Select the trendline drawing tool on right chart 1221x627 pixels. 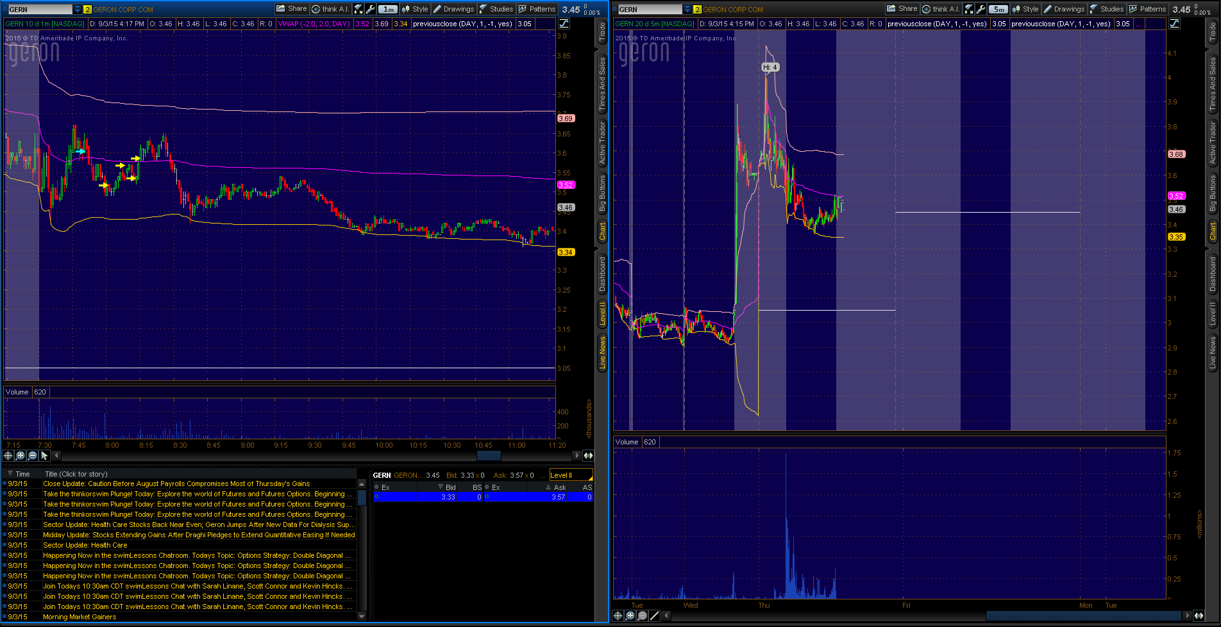[655, 615]
